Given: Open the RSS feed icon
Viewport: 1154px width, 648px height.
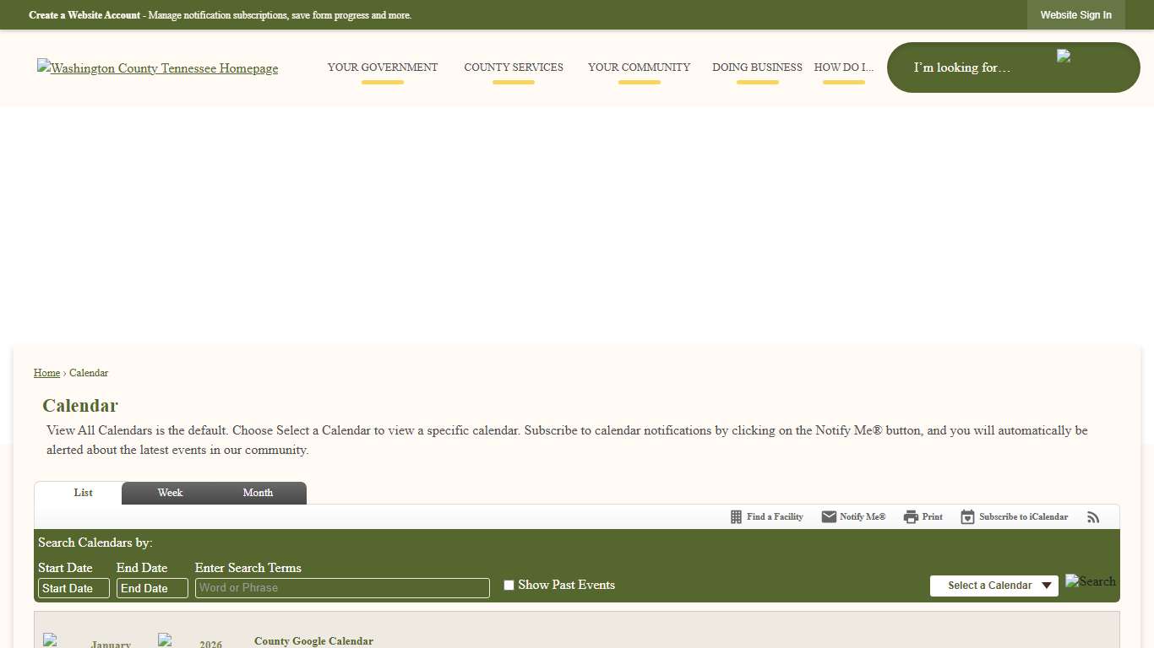Looking at the screenshot, I should click(x=1093, y=517).
